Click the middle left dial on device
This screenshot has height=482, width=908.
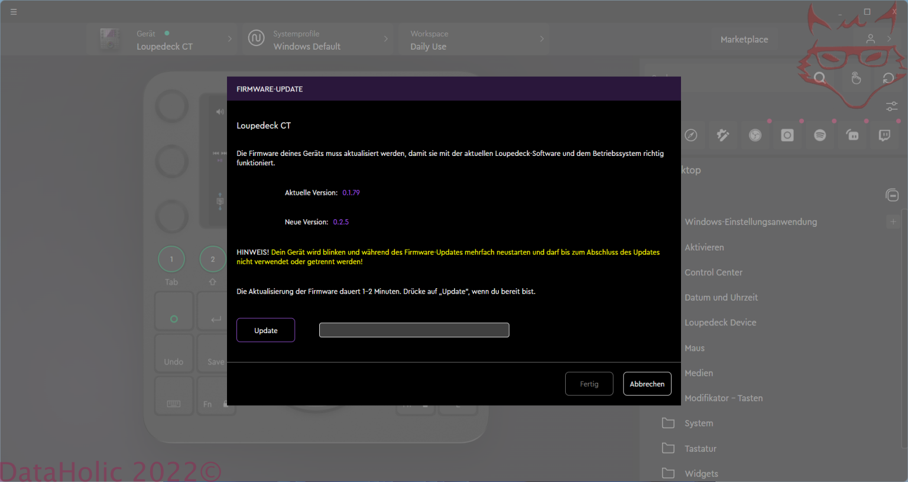(x=171, y=161)
